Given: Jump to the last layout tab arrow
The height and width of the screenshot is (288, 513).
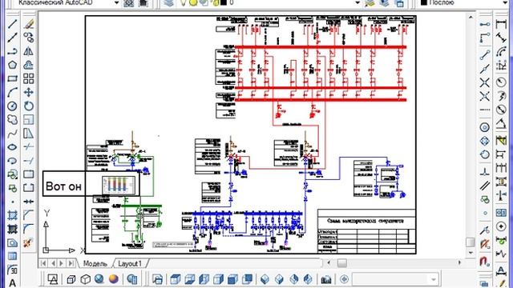Looking at the screenshot, I should [71, 263].
